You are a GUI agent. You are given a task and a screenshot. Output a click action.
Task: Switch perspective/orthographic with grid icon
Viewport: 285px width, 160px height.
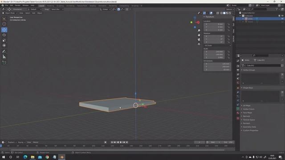(199, 44)
